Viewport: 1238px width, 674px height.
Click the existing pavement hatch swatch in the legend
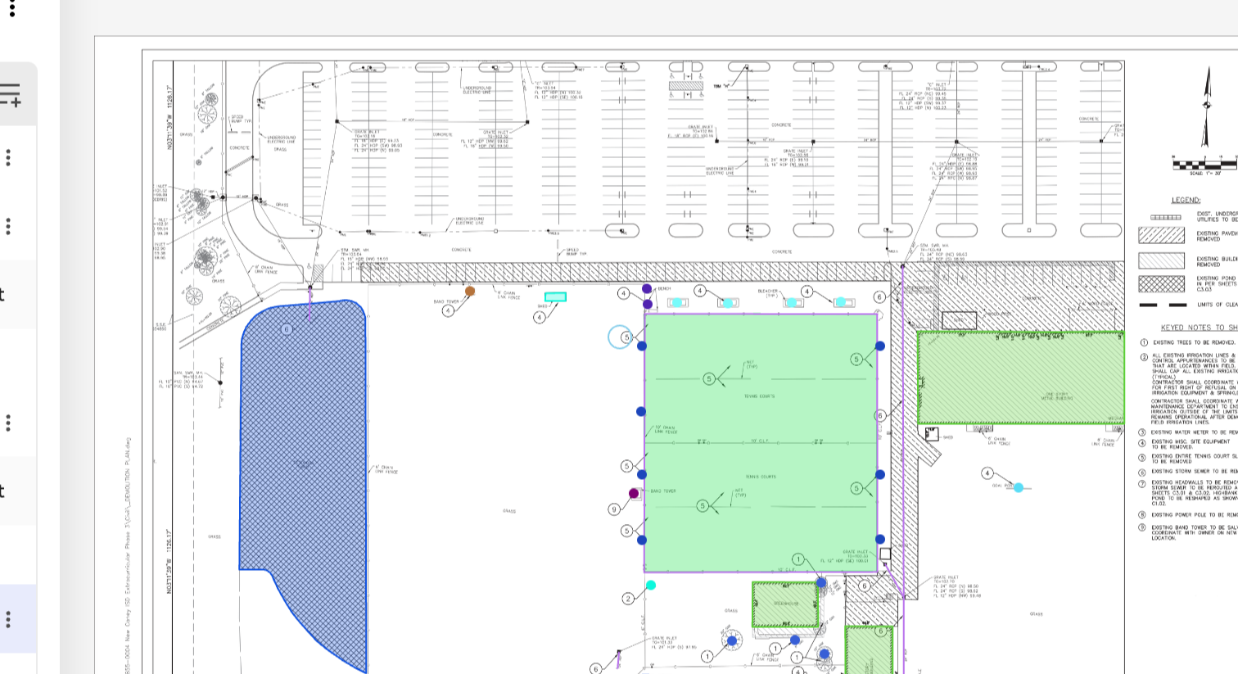tap(1161, 236)
